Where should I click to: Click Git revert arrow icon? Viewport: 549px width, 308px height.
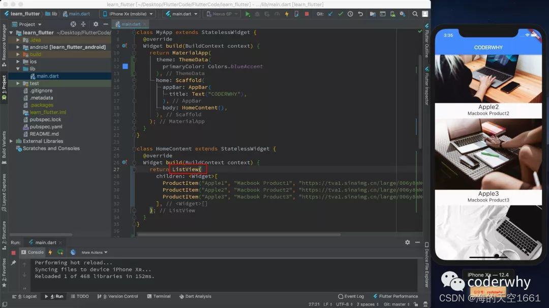pos(360,14)
